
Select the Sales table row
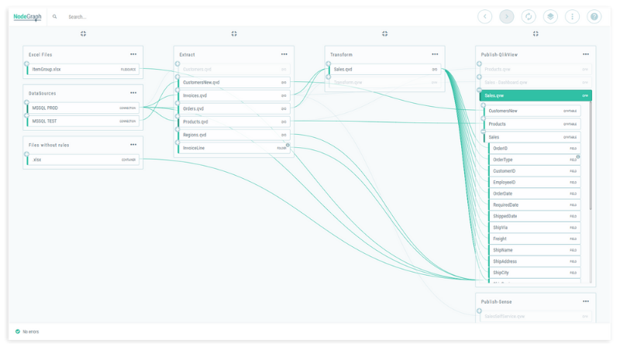click(x=532, y=137)
